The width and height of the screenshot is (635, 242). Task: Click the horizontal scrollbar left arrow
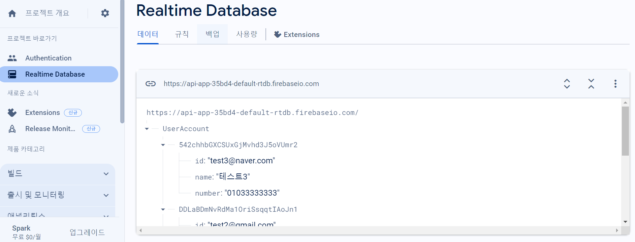140,230
